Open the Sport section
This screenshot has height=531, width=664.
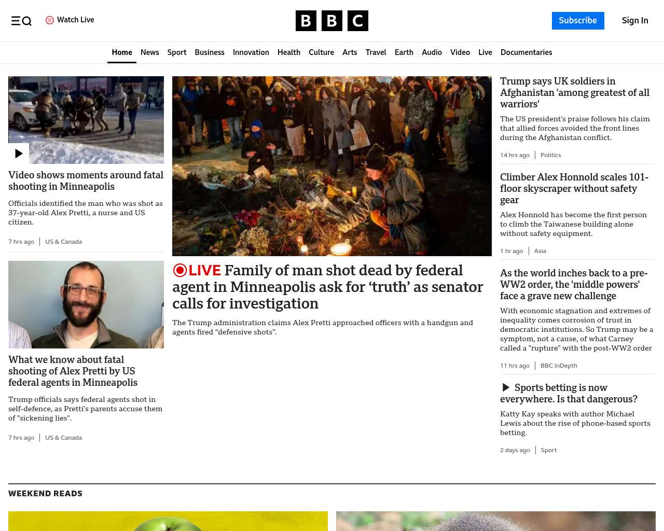coord(177,52)
